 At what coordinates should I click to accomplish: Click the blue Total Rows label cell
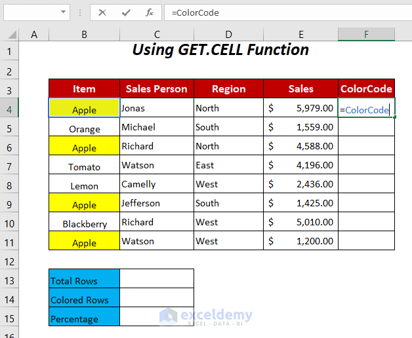[x=84, y=279]
